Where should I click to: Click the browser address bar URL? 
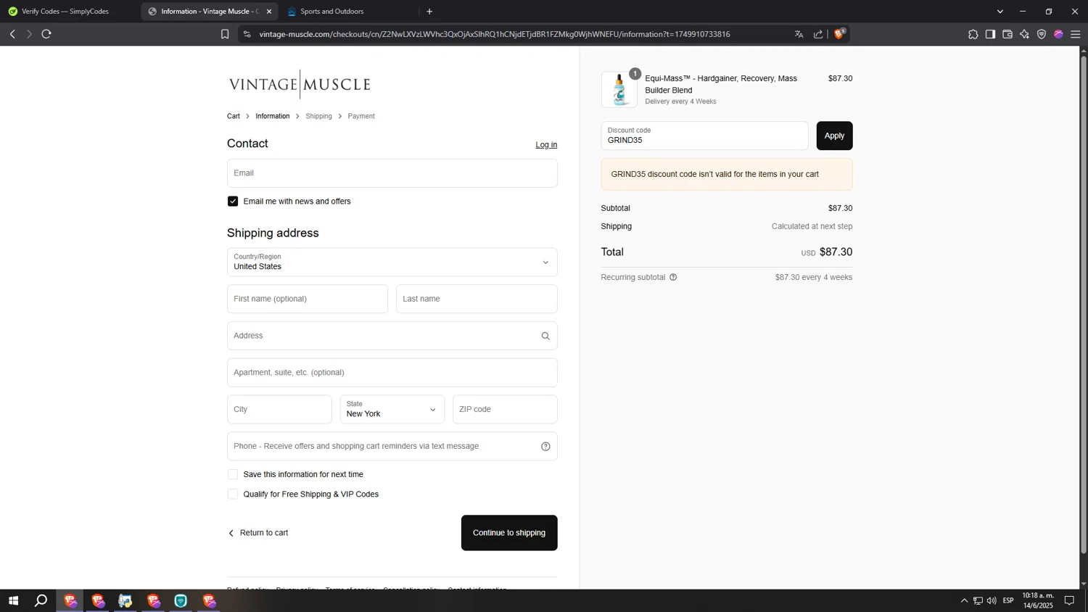pyautogui.click(x=494, y=34)
